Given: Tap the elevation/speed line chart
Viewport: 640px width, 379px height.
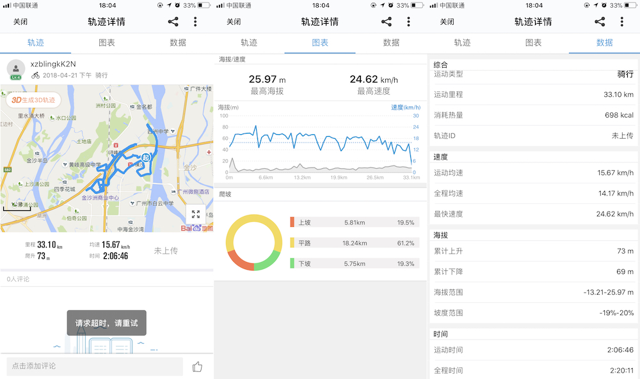Looking at the screenshot, I should [320, 144].
